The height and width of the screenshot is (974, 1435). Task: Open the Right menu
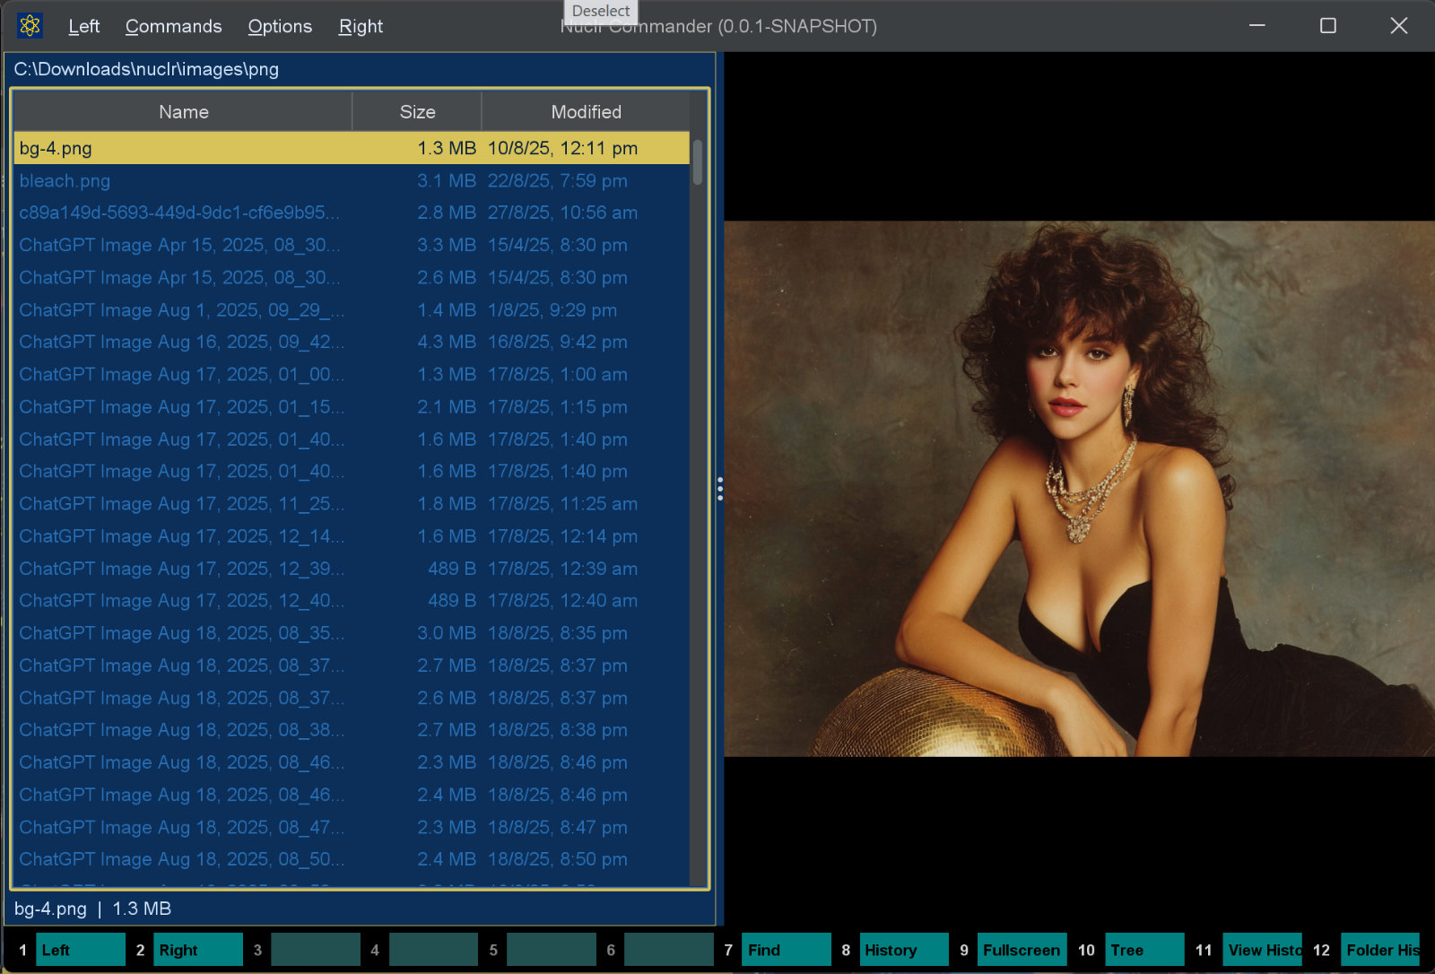[x=361, y=27]
